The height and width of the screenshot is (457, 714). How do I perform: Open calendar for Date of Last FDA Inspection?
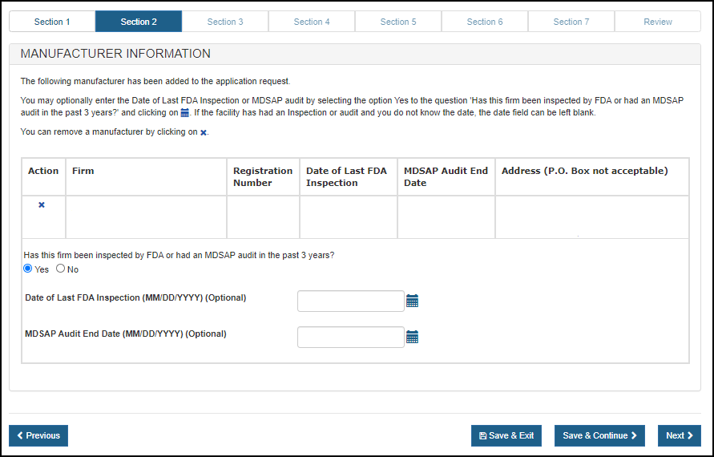412,301
